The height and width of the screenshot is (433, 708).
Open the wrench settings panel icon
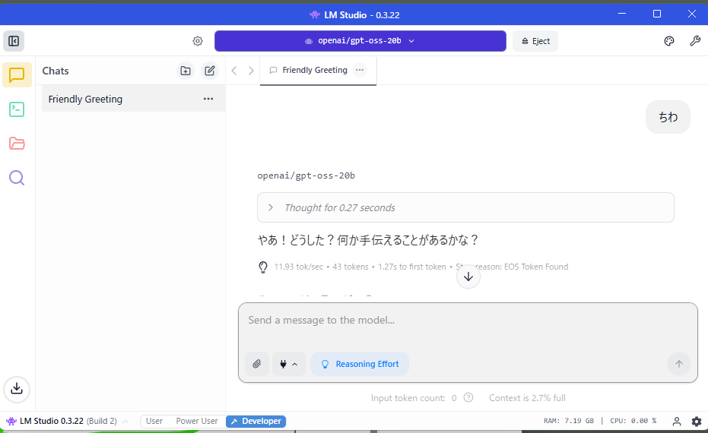(x=695, y=41)
